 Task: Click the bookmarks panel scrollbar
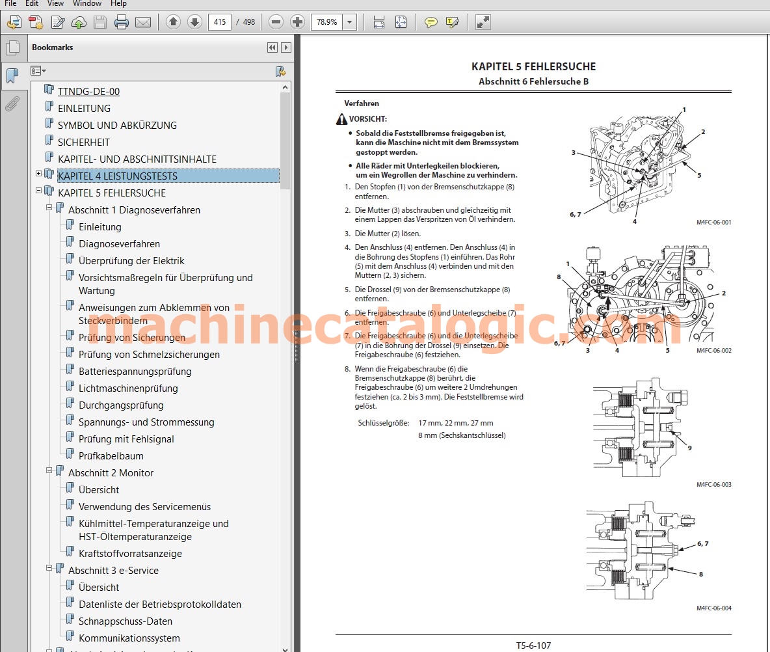(x=285, y=140)
